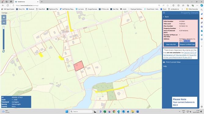204x114 pixels.
Task: Zoom out the map with minus button
Action: click(x=4, y=22)
